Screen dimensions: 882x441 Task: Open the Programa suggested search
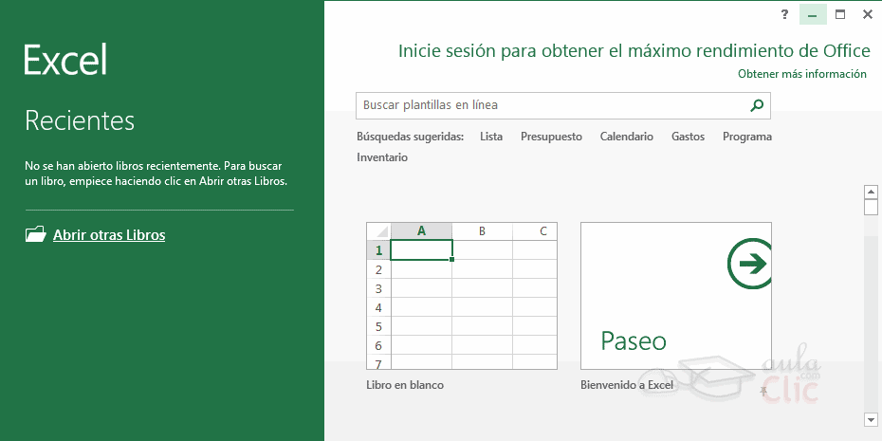tap(746, 137)
